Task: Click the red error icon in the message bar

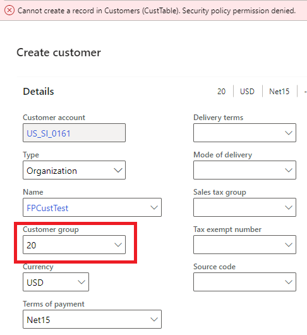Action: point(9,11)
